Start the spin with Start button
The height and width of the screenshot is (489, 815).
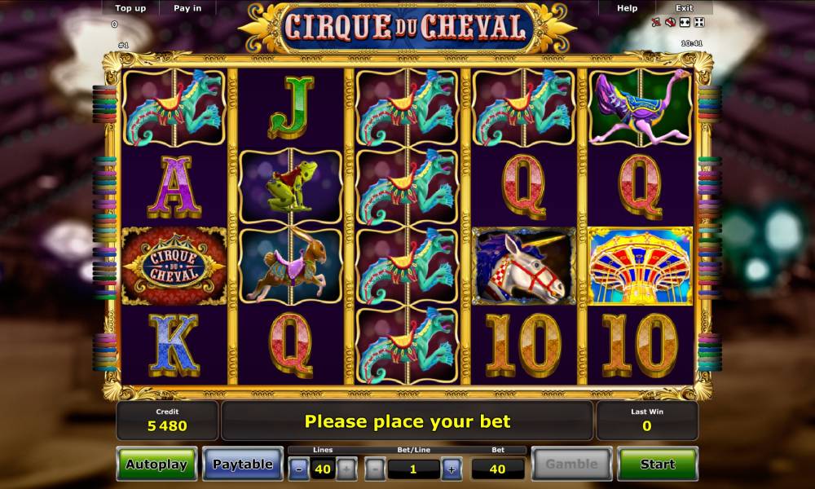click(x=658, y=464)
